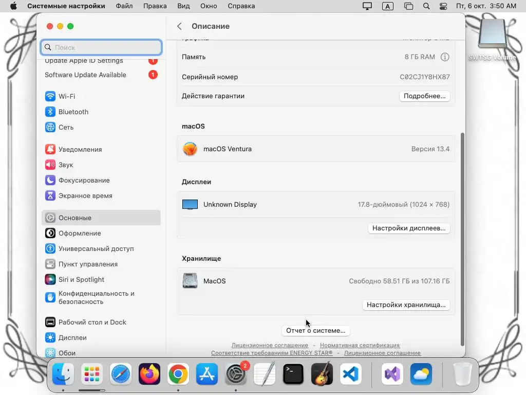
Task: Open Оформление appearance settings
Action: pyautogui.click(x=101, y=233)
